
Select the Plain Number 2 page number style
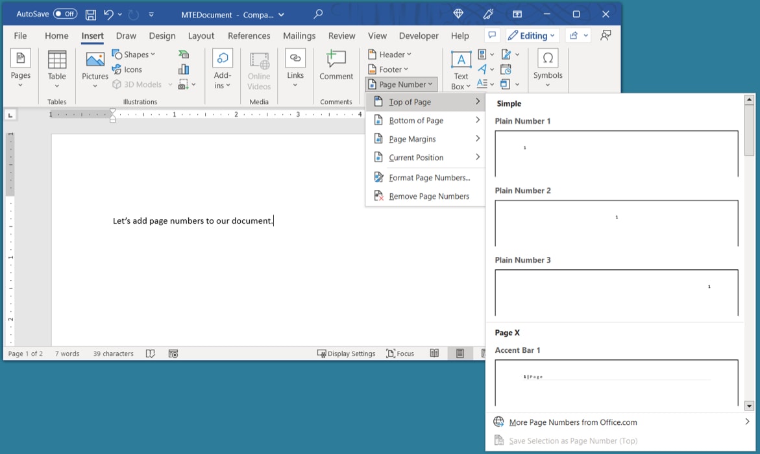616,223
